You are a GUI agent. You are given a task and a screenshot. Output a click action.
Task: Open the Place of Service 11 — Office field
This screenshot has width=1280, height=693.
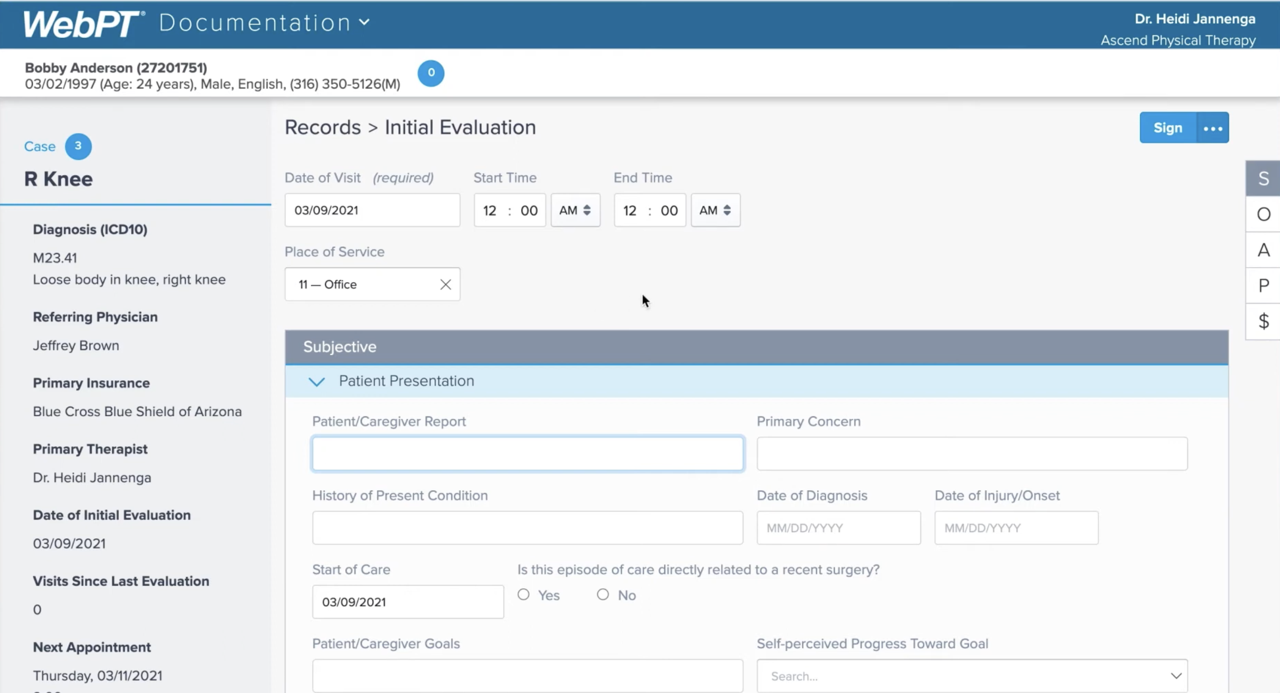[x=372, y=284]
